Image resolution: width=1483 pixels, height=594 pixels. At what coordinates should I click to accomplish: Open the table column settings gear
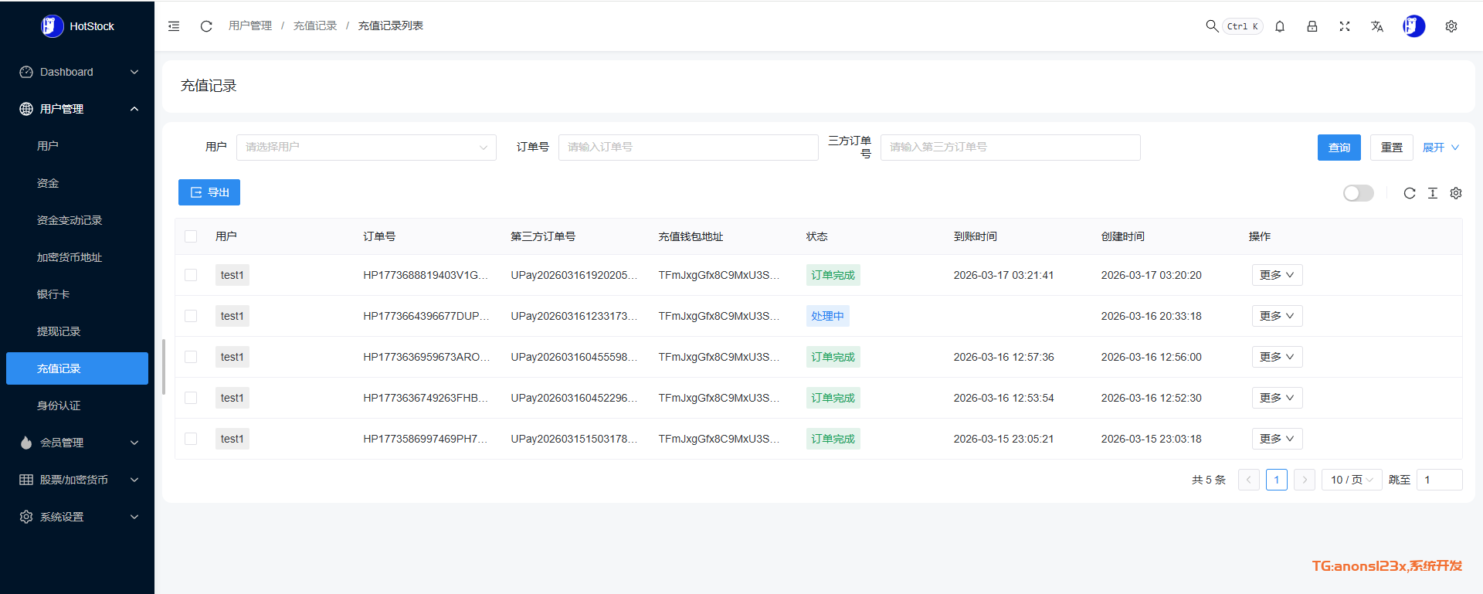pos(1456,193)
